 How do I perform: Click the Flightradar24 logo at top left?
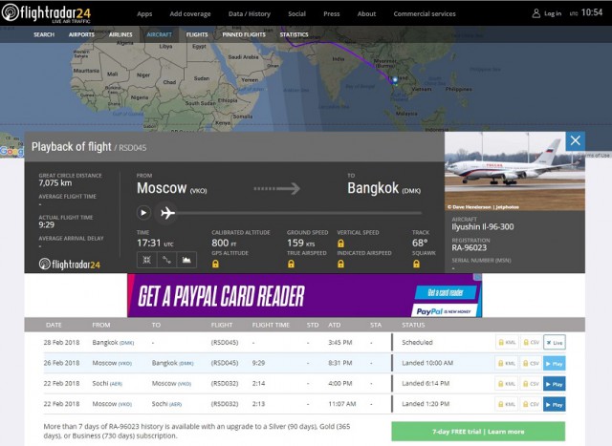click(x=46, y=13)
